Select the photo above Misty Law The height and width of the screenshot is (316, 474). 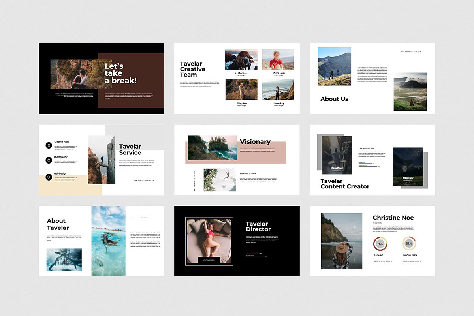(x=241, y=89)
